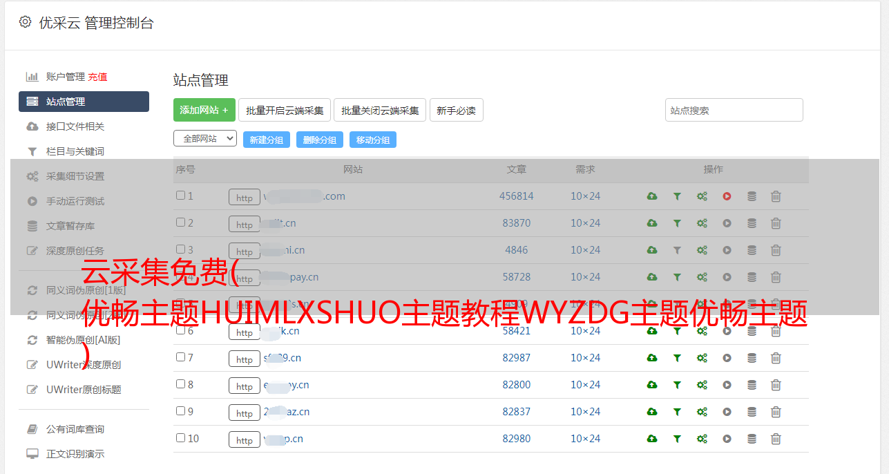Screen dimensions: 889x474
Task: Open the filter icon in the 82987 row
Action: click(677, 358)
